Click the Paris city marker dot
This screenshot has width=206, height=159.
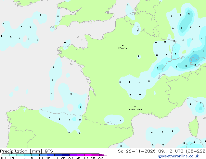click(123, 45)
